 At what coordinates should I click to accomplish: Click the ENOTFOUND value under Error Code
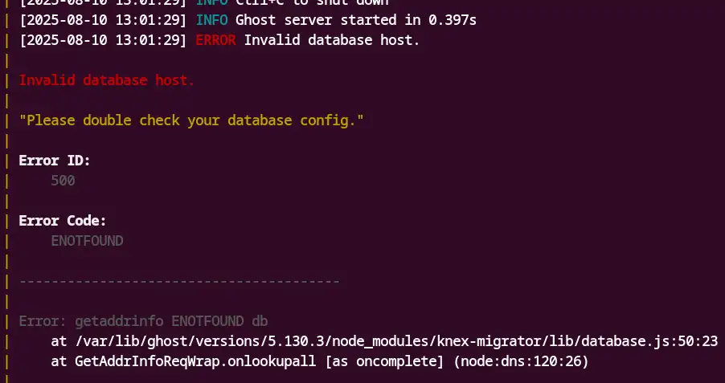(86, 241)
